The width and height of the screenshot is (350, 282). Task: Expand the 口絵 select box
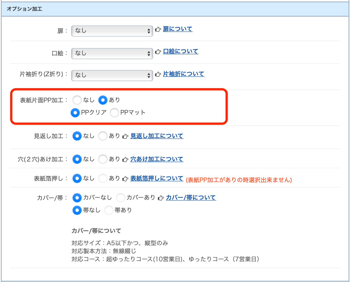click(x=112, y=53)
